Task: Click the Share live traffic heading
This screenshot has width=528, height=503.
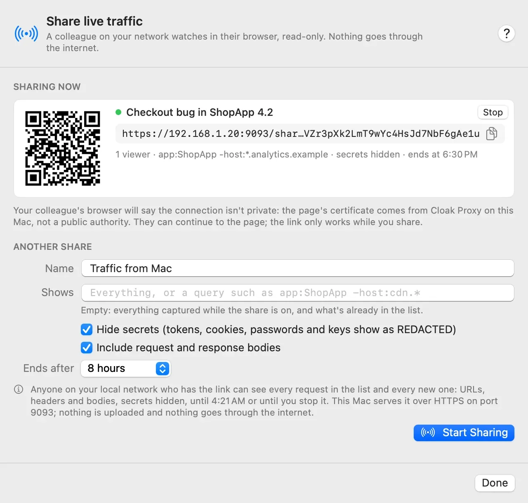Action: click(94, 21)
